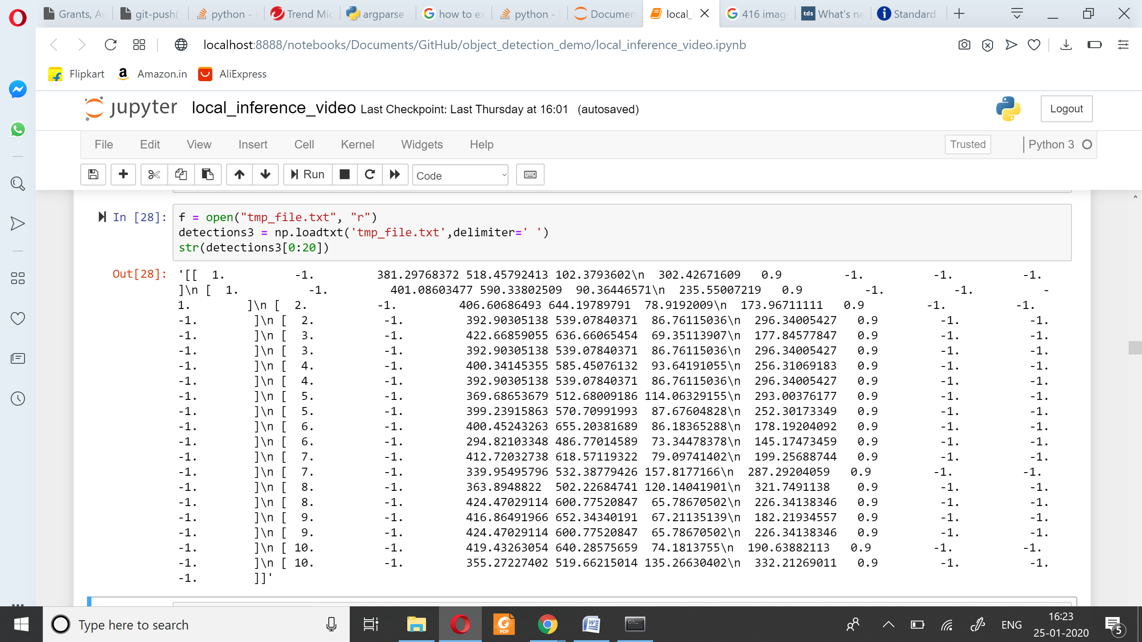The image size is (1142, 642).
Task: Restart the kernel using the refresh icon
Action: point(369,174)
